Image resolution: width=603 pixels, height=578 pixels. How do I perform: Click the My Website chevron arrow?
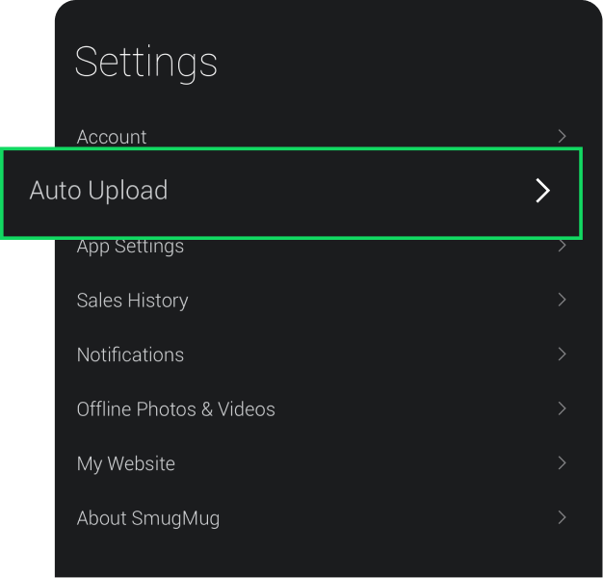(562, 463)
